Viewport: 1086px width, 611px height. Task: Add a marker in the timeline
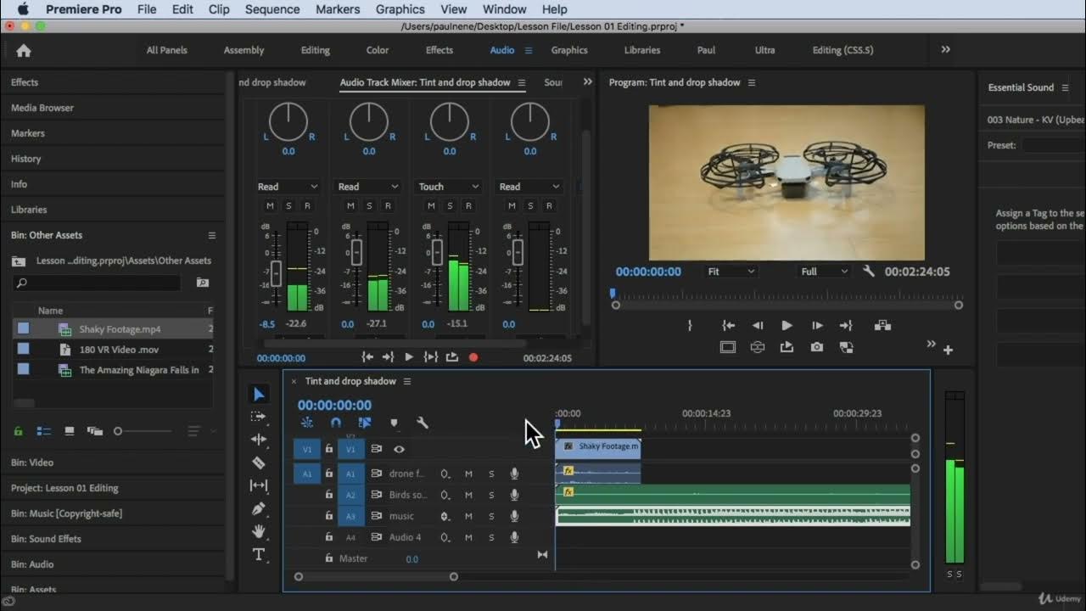pos(394,423)
